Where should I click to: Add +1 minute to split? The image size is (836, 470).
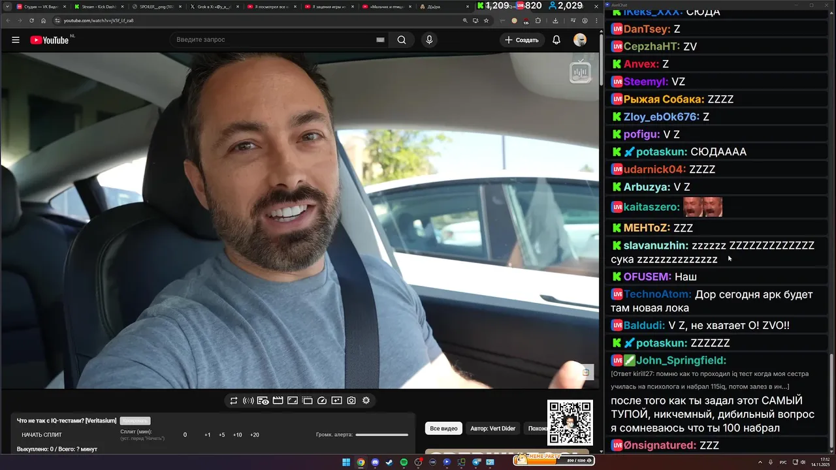[x=207, y=435]
